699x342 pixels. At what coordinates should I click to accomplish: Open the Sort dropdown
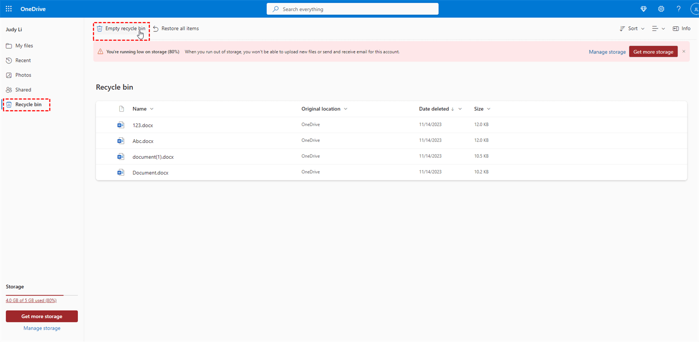point(632,28)
